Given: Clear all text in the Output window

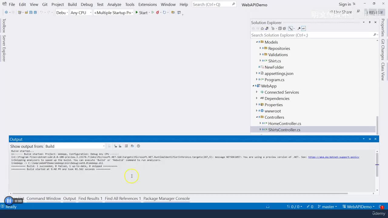Looking at the screenshot, I should (126, 146).
